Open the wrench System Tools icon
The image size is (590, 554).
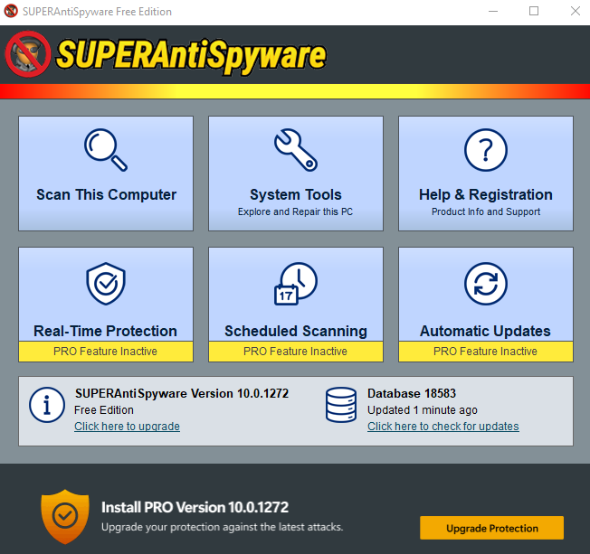(296, 150)
